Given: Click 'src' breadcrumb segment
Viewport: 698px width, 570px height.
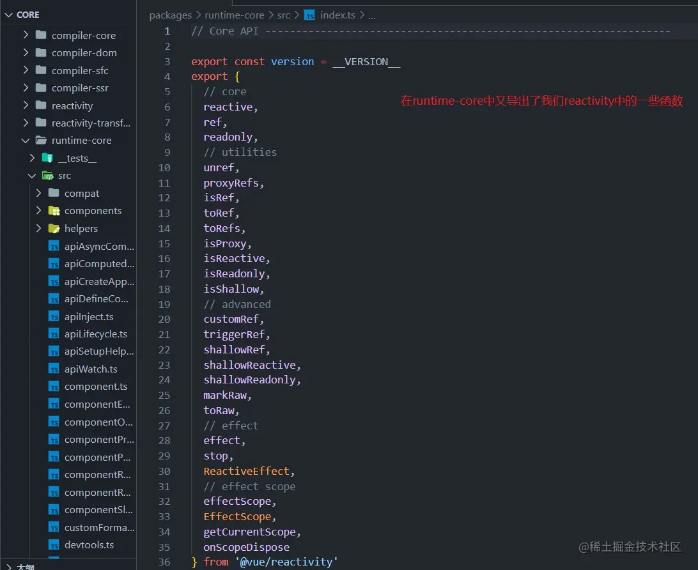Looking at the screenshot, I should pos(284,15).
